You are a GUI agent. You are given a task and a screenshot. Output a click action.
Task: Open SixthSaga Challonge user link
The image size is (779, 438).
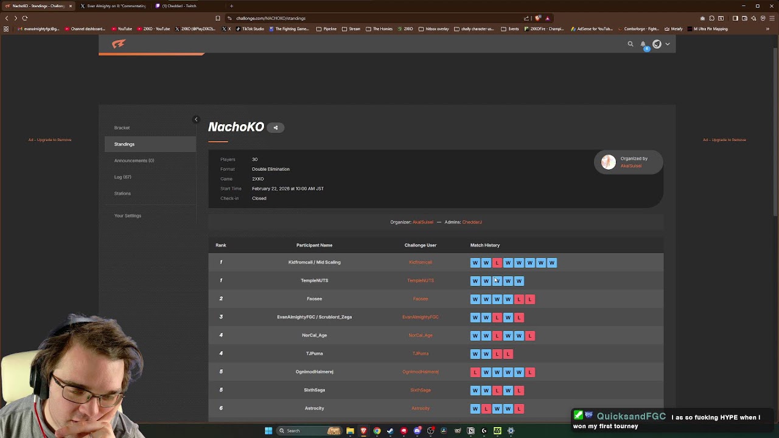click(x=421, y=390)
